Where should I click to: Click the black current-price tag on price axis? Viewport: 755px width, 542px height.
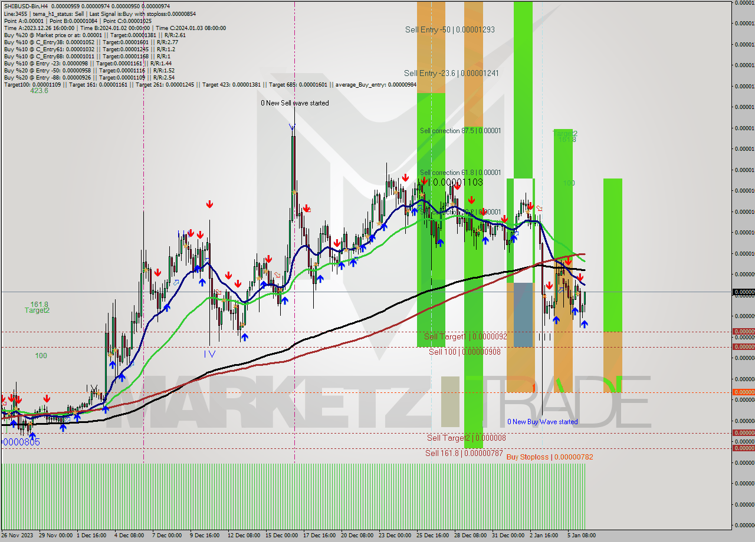[x=743, y=292]
